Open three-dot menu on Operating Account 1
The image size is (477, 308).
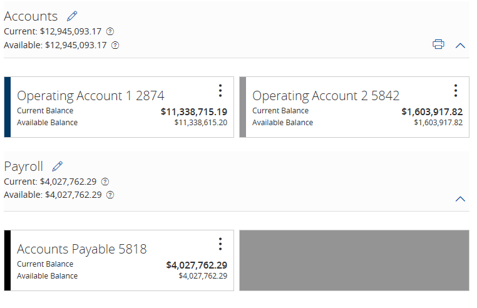(x=220, y=91)
